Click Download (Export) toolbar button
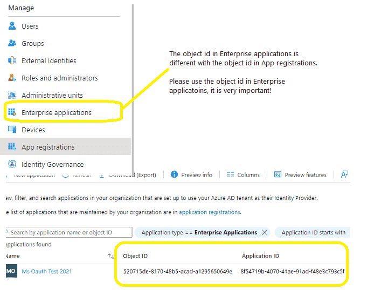Viewport: 374px width, 290px height. 128,175
